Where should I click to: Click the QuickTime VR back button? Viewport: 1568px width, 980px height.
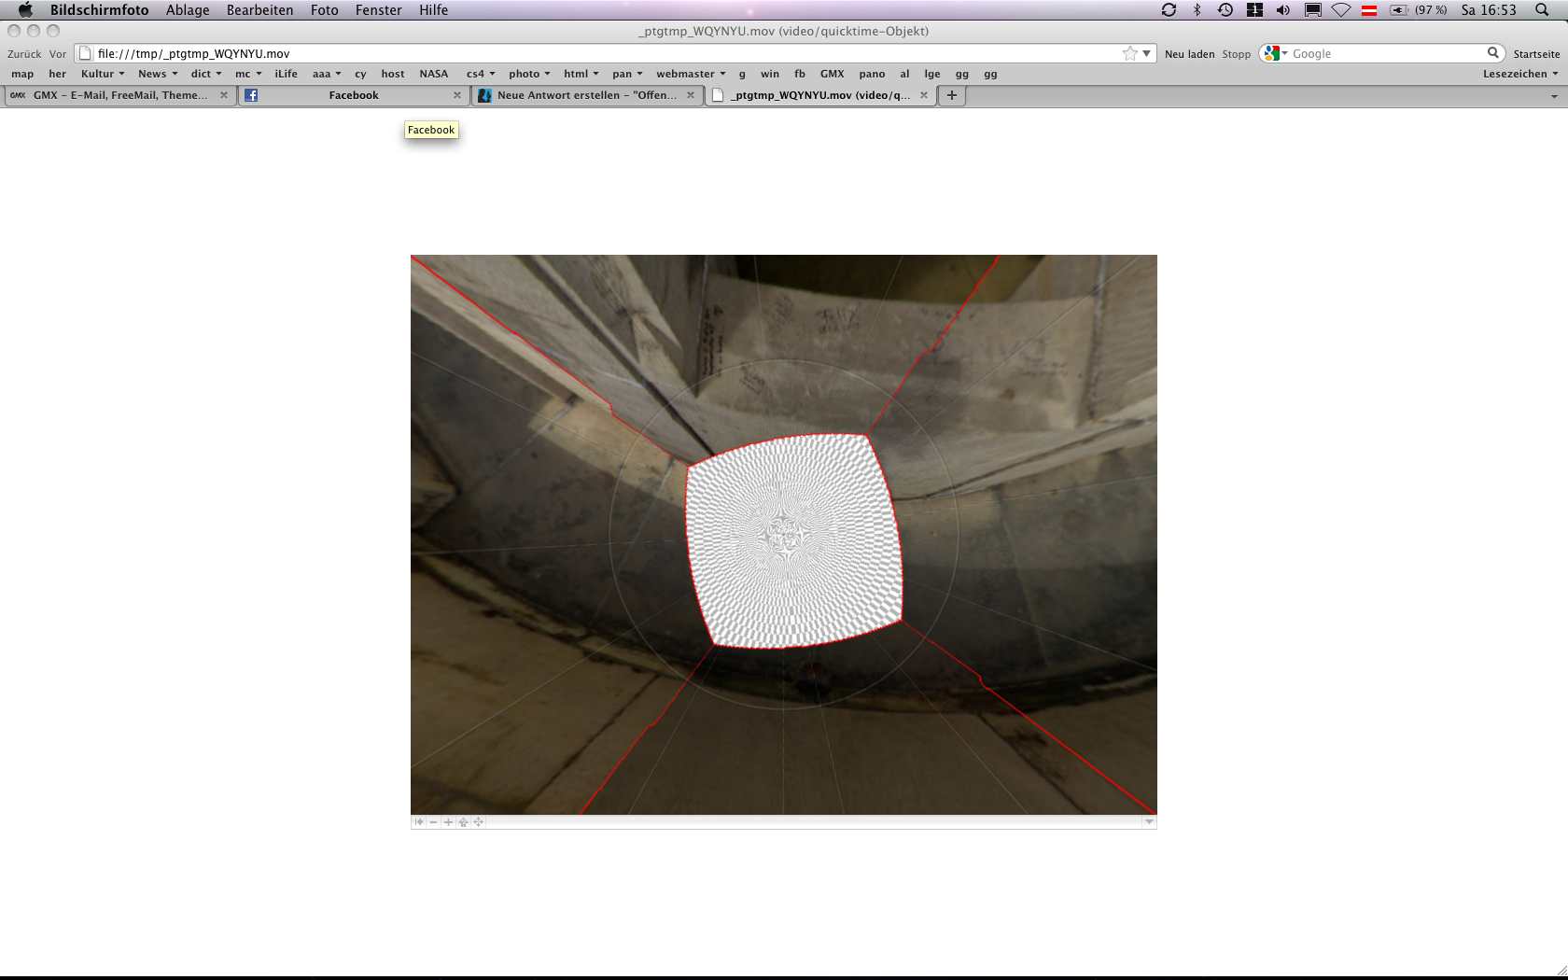pyautogui.click(x=419, y=822)
